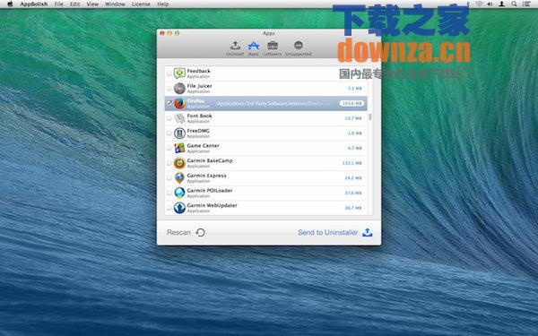
Task: Open Spotlight search in the menu bar
Action: click(514, 4)
